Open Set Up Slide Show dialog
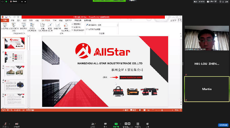The width and height of the screenshot is (230, 128). [x=42, y=27]
